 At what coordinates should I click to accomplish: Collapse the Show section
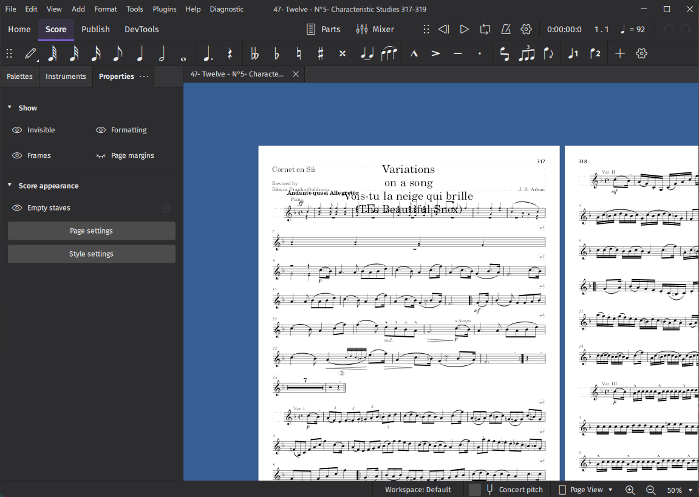click(10, 107)
